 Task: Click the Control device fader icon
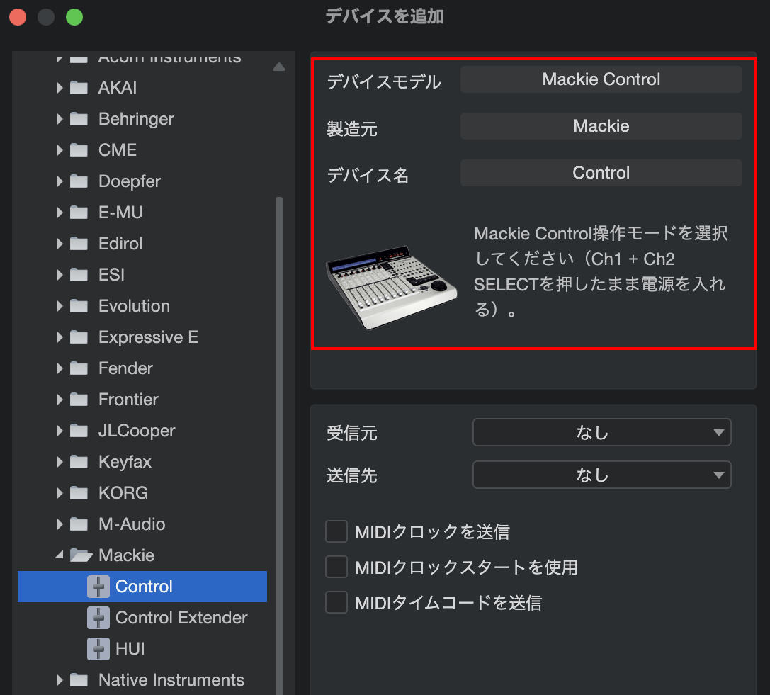click(98, 587)
